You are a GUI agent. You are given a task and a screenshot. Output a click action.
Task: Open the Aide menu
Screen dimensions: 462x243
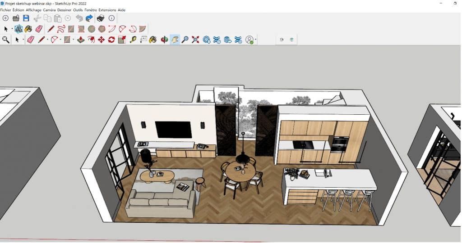point(122,10)
